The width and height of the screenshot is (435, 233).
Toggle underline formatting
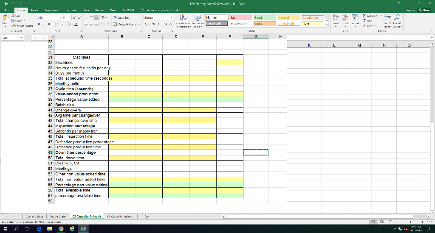(49, 24)
